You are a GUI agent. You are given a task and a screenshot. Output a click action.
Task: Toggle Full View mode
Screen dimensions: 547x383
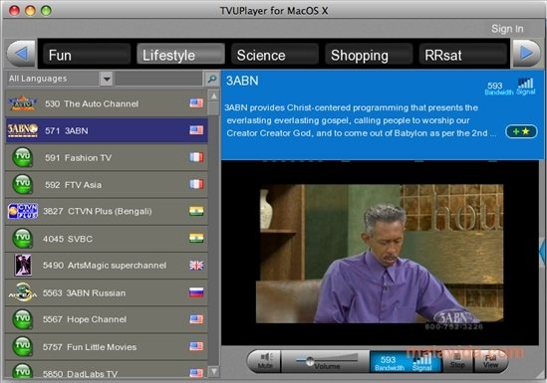[x=490, y=361]
